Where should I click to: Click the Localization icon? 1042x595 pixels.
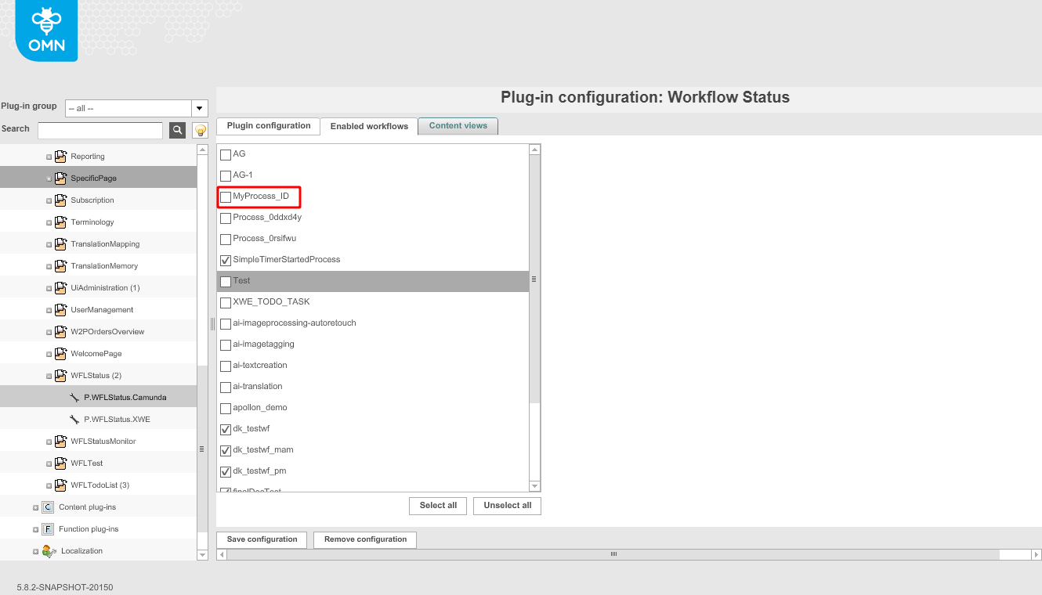[x=49, y=551]
